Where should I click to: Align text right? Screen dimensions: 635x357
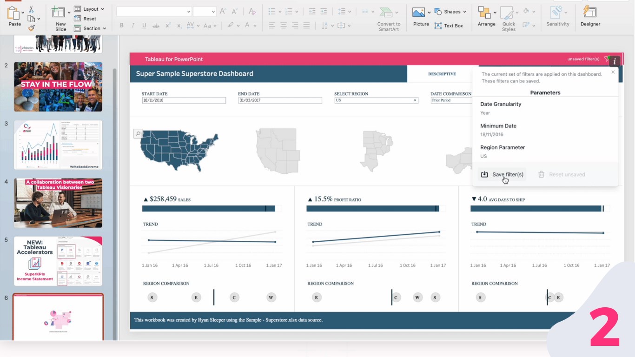[295, 26]
